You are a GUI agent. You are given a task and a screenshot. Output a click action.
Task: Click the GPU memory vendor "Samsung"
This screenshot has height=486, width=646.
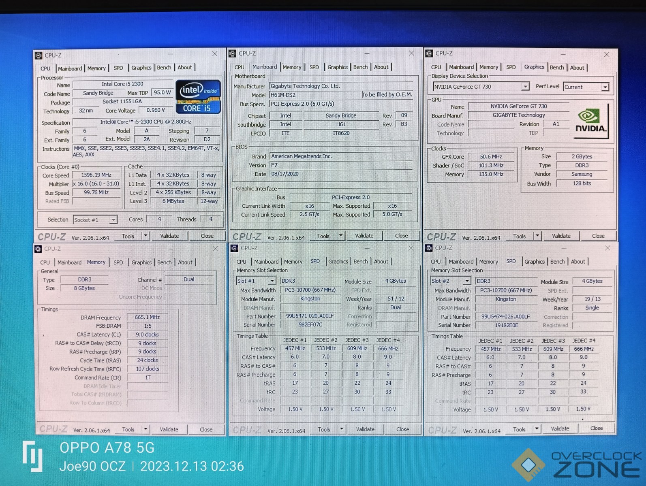click(x=582, y=174)
